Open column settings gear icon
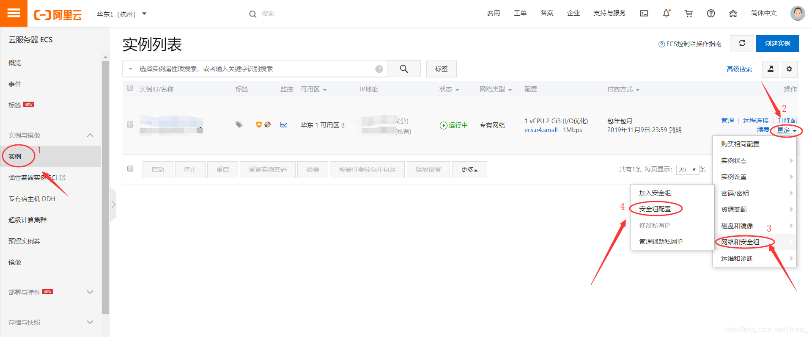 tap(789, 69)
